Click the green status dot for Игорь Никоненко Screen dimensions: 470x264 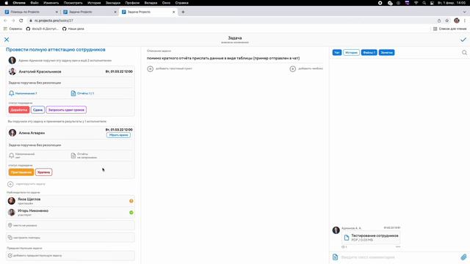131,213
